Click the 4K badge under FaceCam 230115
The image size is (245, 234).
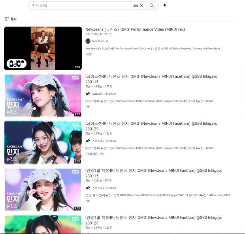click(88, 107)
